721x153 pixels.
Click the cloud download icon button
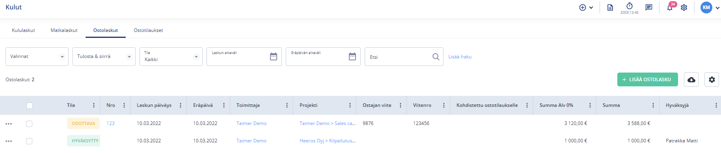(691, 80)
